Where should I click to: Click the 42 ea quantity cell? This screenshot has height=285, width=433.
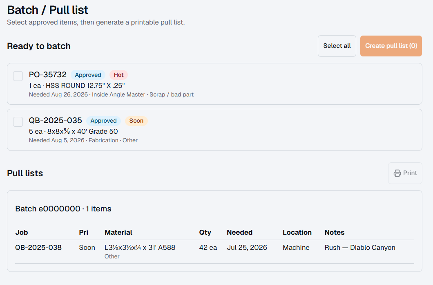click(208, 247)
